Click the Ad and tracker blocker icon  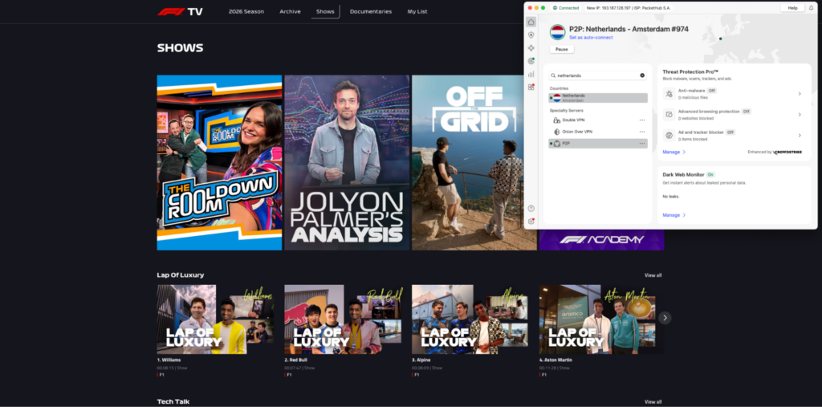(669, 136)
